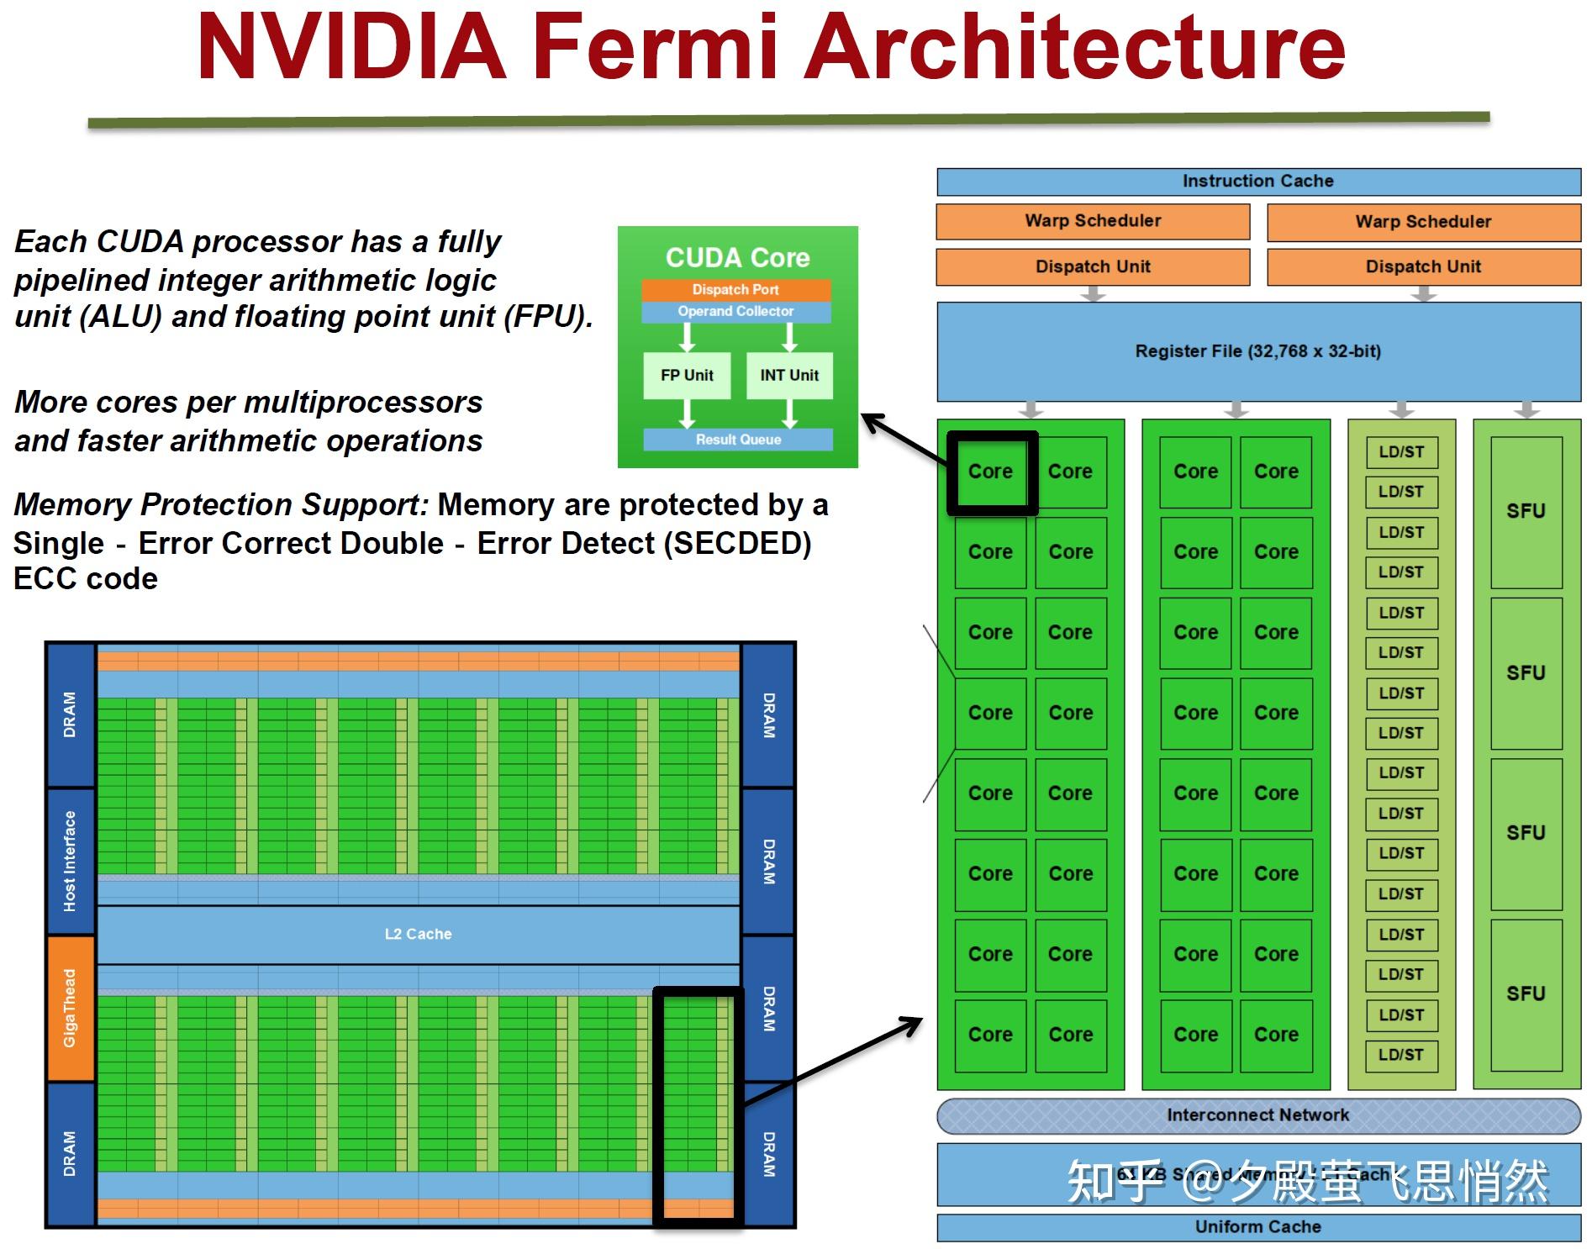Click the 'ECC code' text
This screenshot has height=1249, width=1592.
[x=86, y=578]
